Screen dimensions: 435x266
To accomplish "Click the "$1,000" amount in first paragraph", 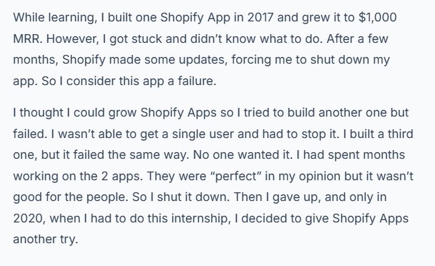I will coord(377,17).
